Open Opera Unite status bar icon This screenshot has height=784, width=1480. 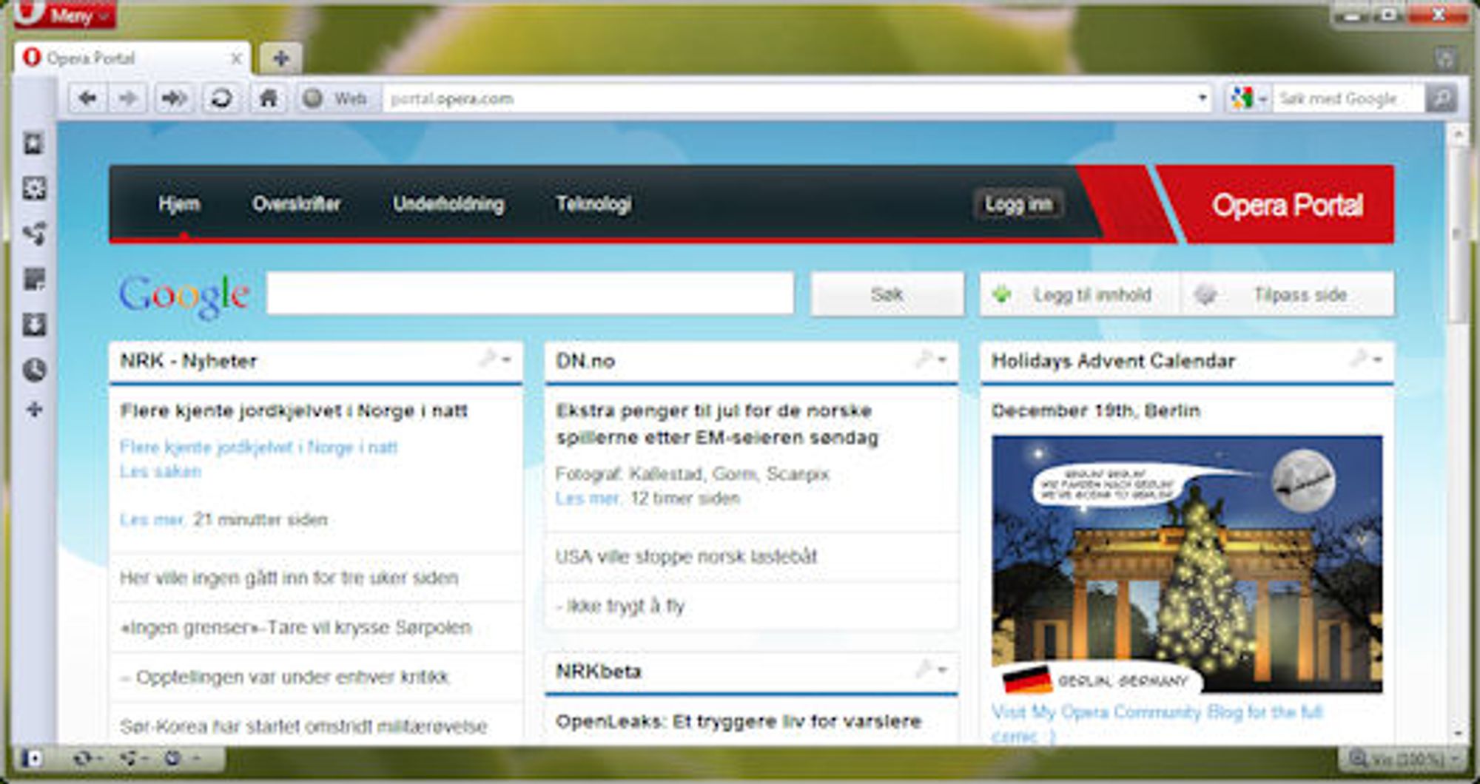[133, 758]
